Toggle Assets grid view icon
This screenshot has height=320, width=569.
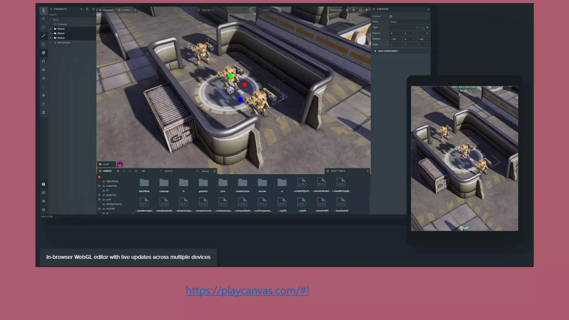136,171
